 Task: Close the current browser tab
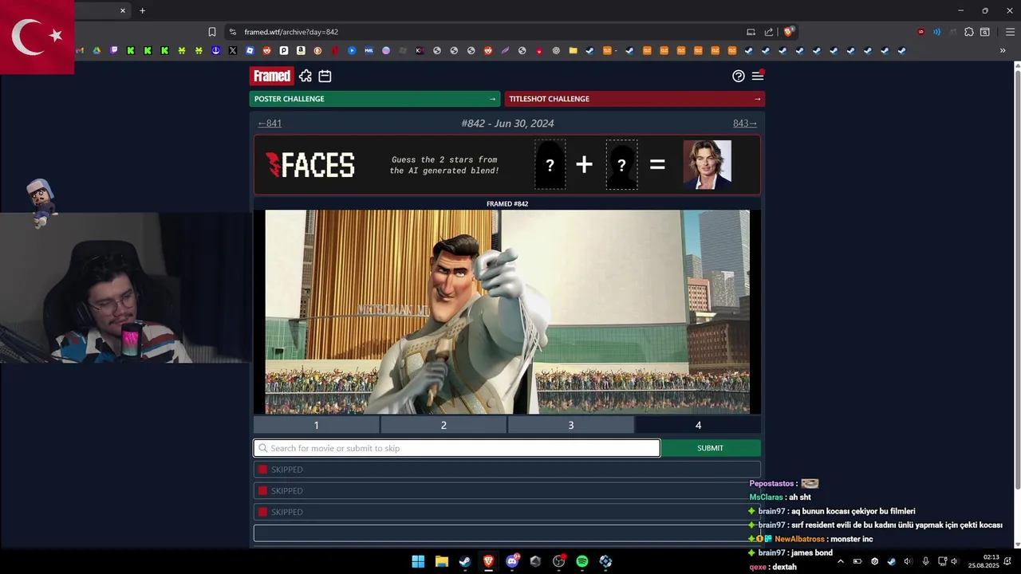(123, 10)
